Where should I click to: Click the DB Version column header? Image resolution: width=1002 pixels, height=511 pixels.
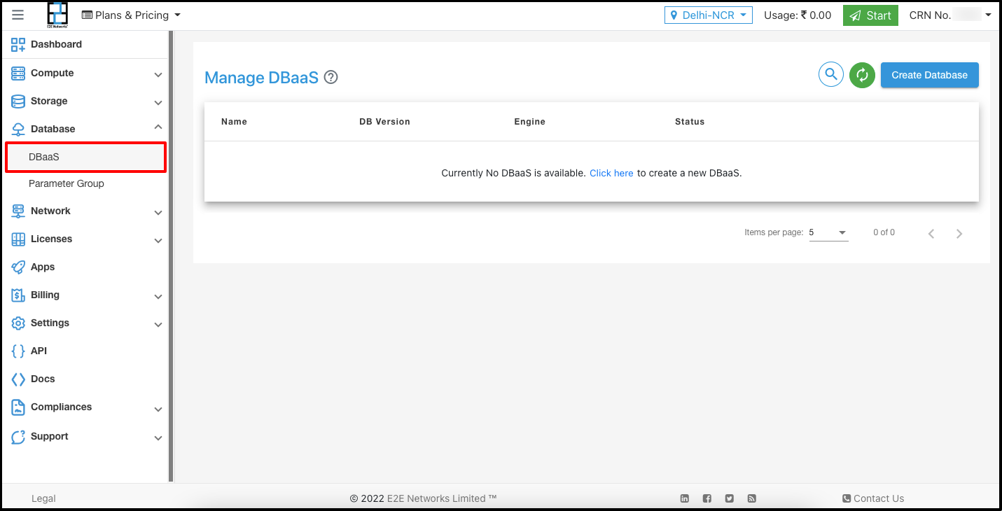(x=384, y=122)
